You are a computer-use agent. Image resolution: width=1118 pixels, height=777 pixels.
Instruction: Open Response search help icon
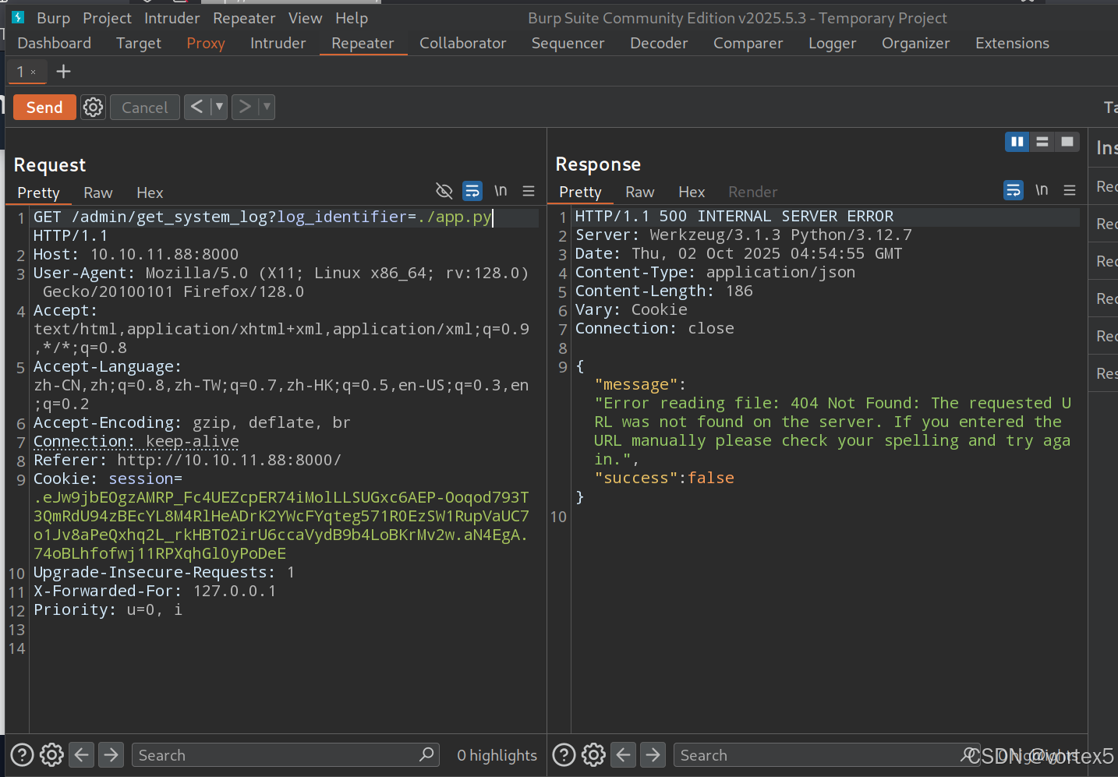[x=564, y=754]
